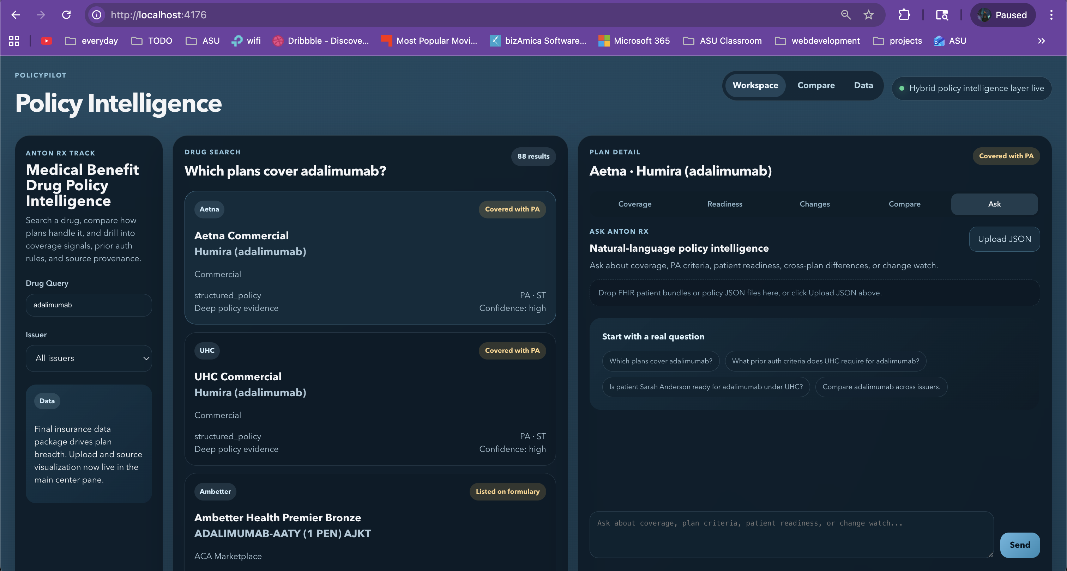Switch to the Data view in top navigation
The height and width of the screenshot is (571, 1067).
[863, 85]
